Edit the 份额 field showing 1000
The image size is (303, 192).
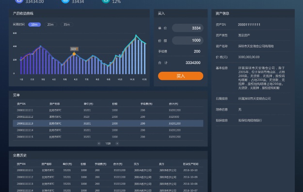(x=188, y=40)
